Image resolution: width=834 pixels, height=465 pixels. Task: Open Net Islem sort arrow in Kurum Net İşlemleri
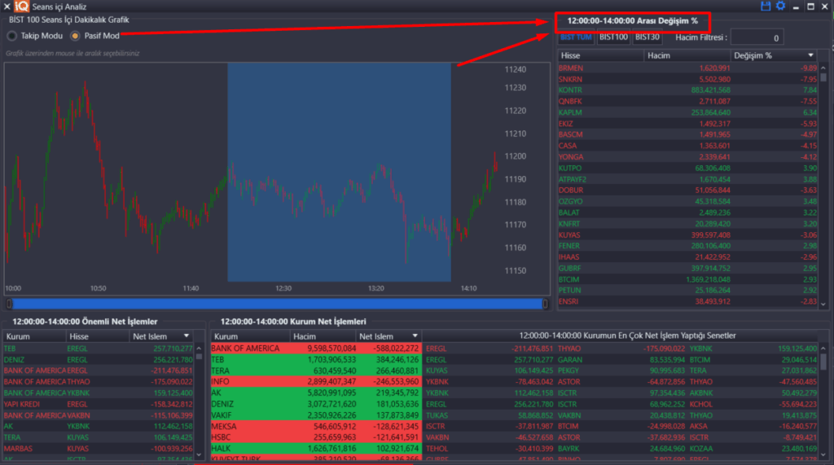(415, 336)
